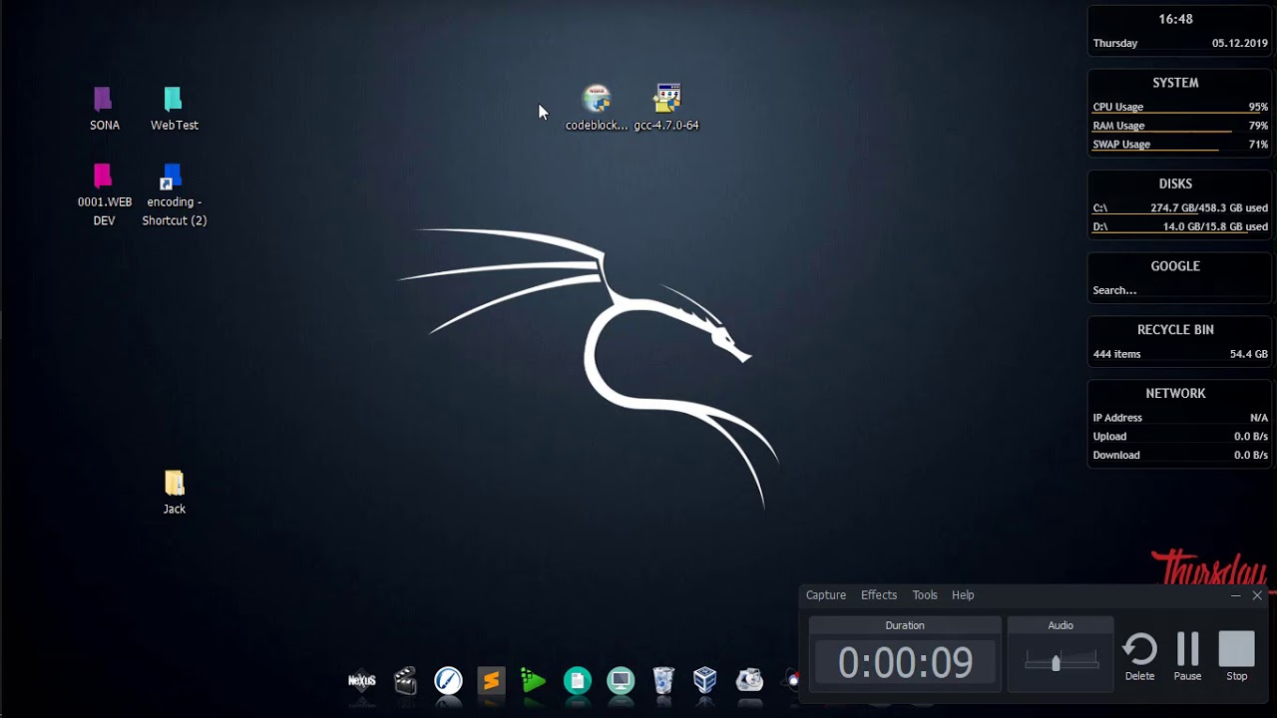1277x718 pixels.
Task: Click the Duration timer display
Action: pos(905,662)
